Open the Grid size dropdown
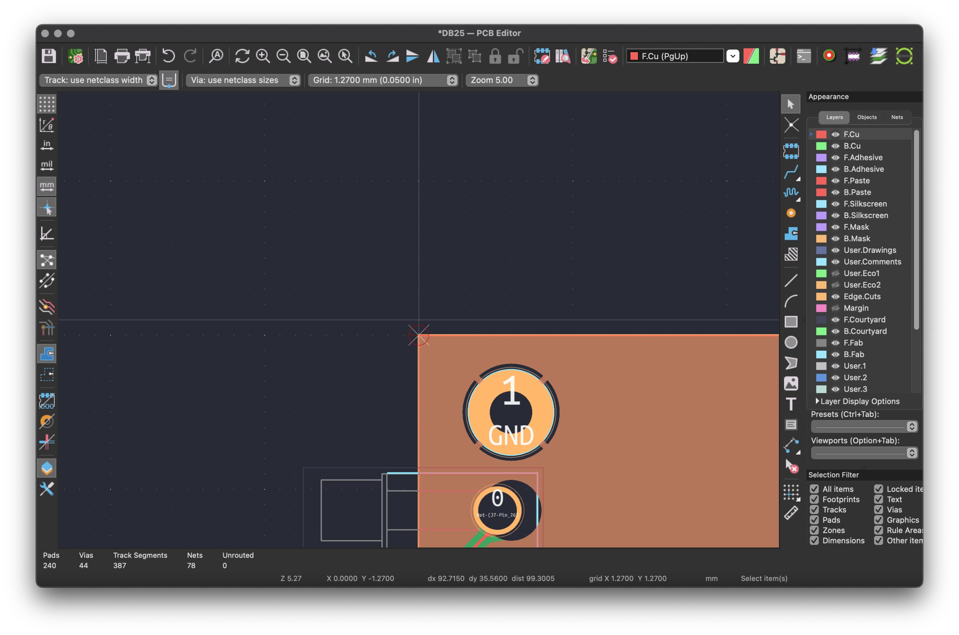The image size is (959, 635). coord(383,80)
